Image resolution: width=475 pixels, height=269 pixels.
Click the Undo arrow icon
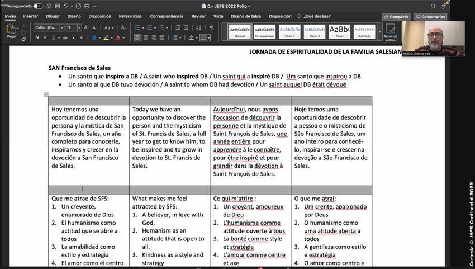point(66,6)
